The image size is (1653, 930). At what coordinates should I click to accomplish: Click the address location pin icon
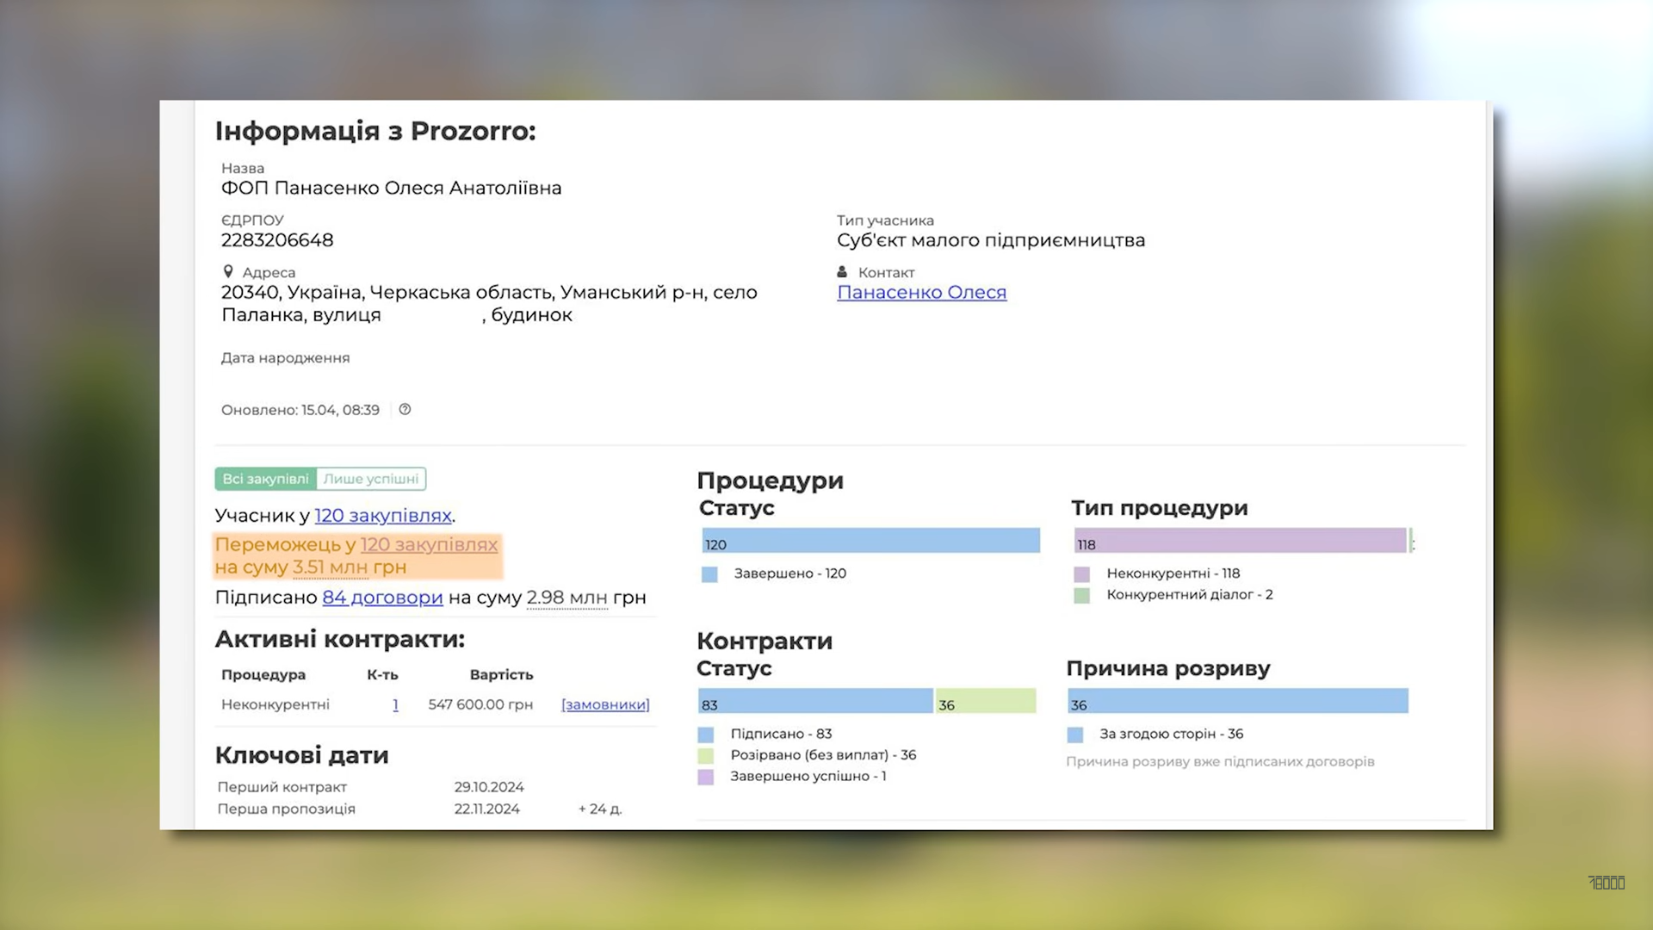click(228, 272)
